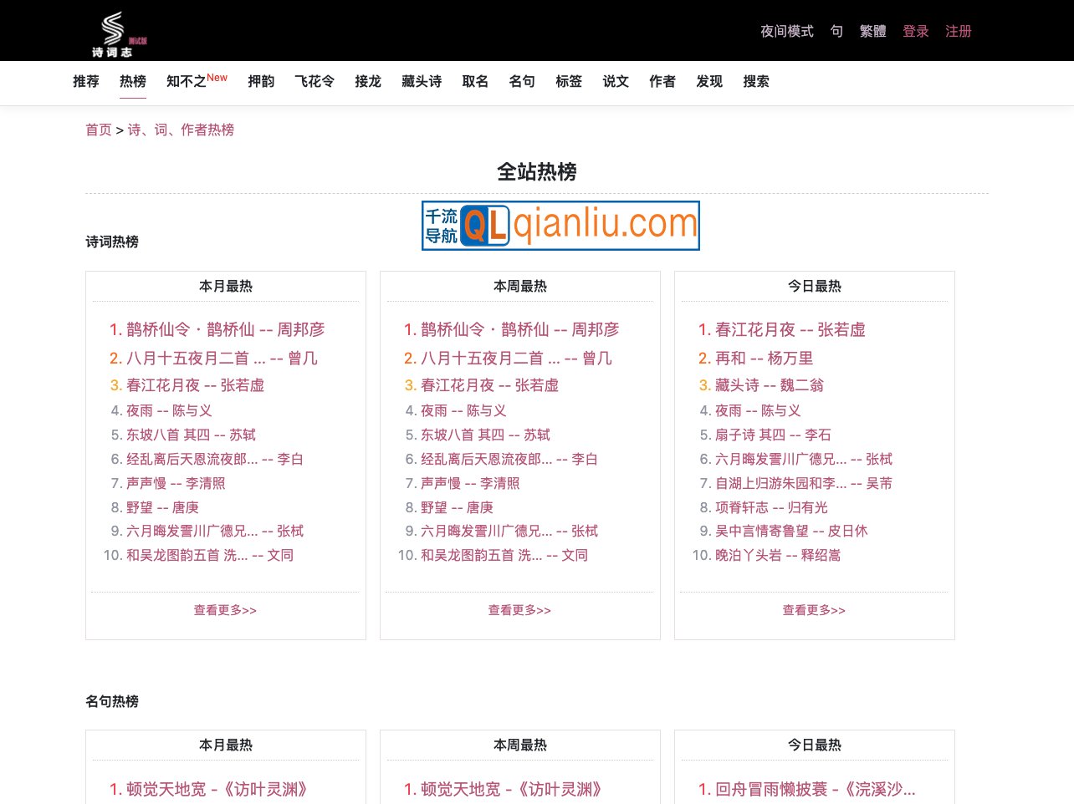Image resolution: width=1074 pixels, height=804 pixels.
Task: Click 查看更多 under 本月最热 poems
Action: tap(224, 609)
